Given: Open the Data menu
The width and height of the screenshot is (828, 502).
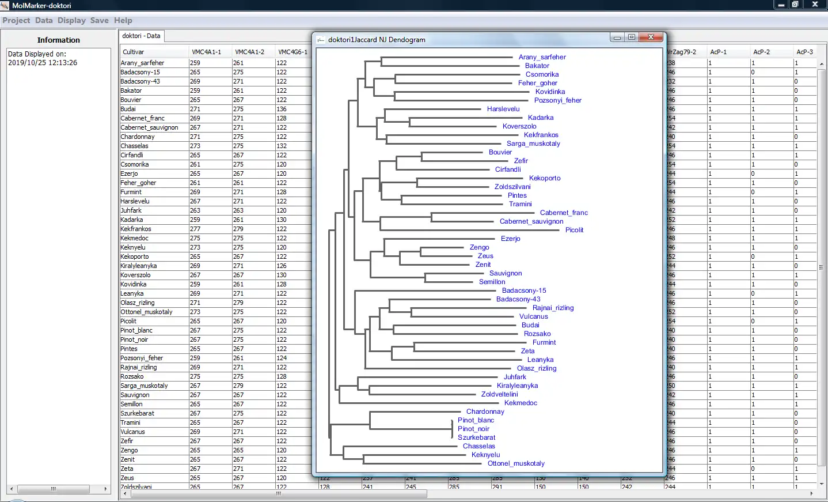Looking at the screenshot, I should (44, 20).
